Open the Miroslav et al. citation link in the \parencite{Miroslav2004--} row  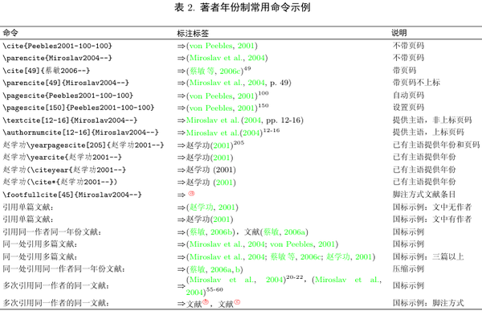click(x=227, y=58)
